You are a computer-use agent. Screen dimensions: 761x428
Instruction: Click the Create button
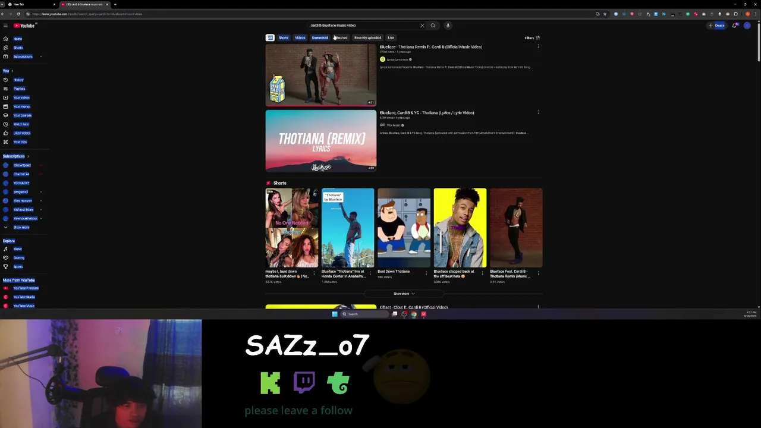click(x=717, y=26)
